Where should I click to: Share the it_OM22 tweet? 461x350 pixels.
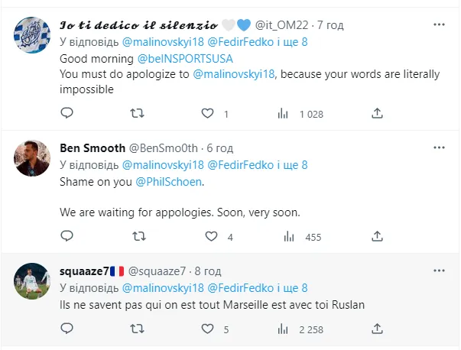point(377,113)
